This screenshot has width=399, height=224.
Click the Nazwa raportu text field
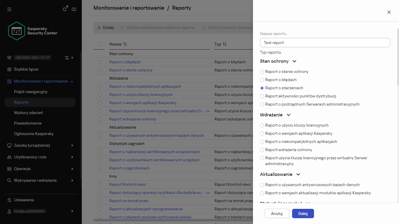click(325, 43)
